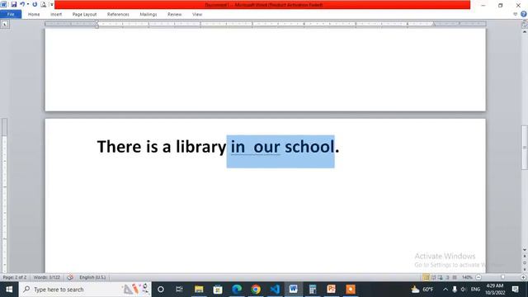Click the Word application icon in title bar
528x297 pixels.
tap(3, 4)
